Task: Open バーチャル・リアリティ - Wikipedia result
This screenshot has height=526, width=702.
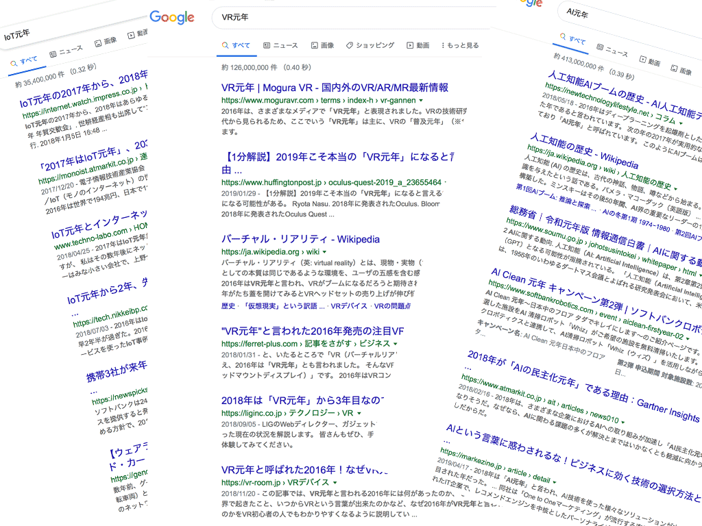Action: [x=300, y=239]
